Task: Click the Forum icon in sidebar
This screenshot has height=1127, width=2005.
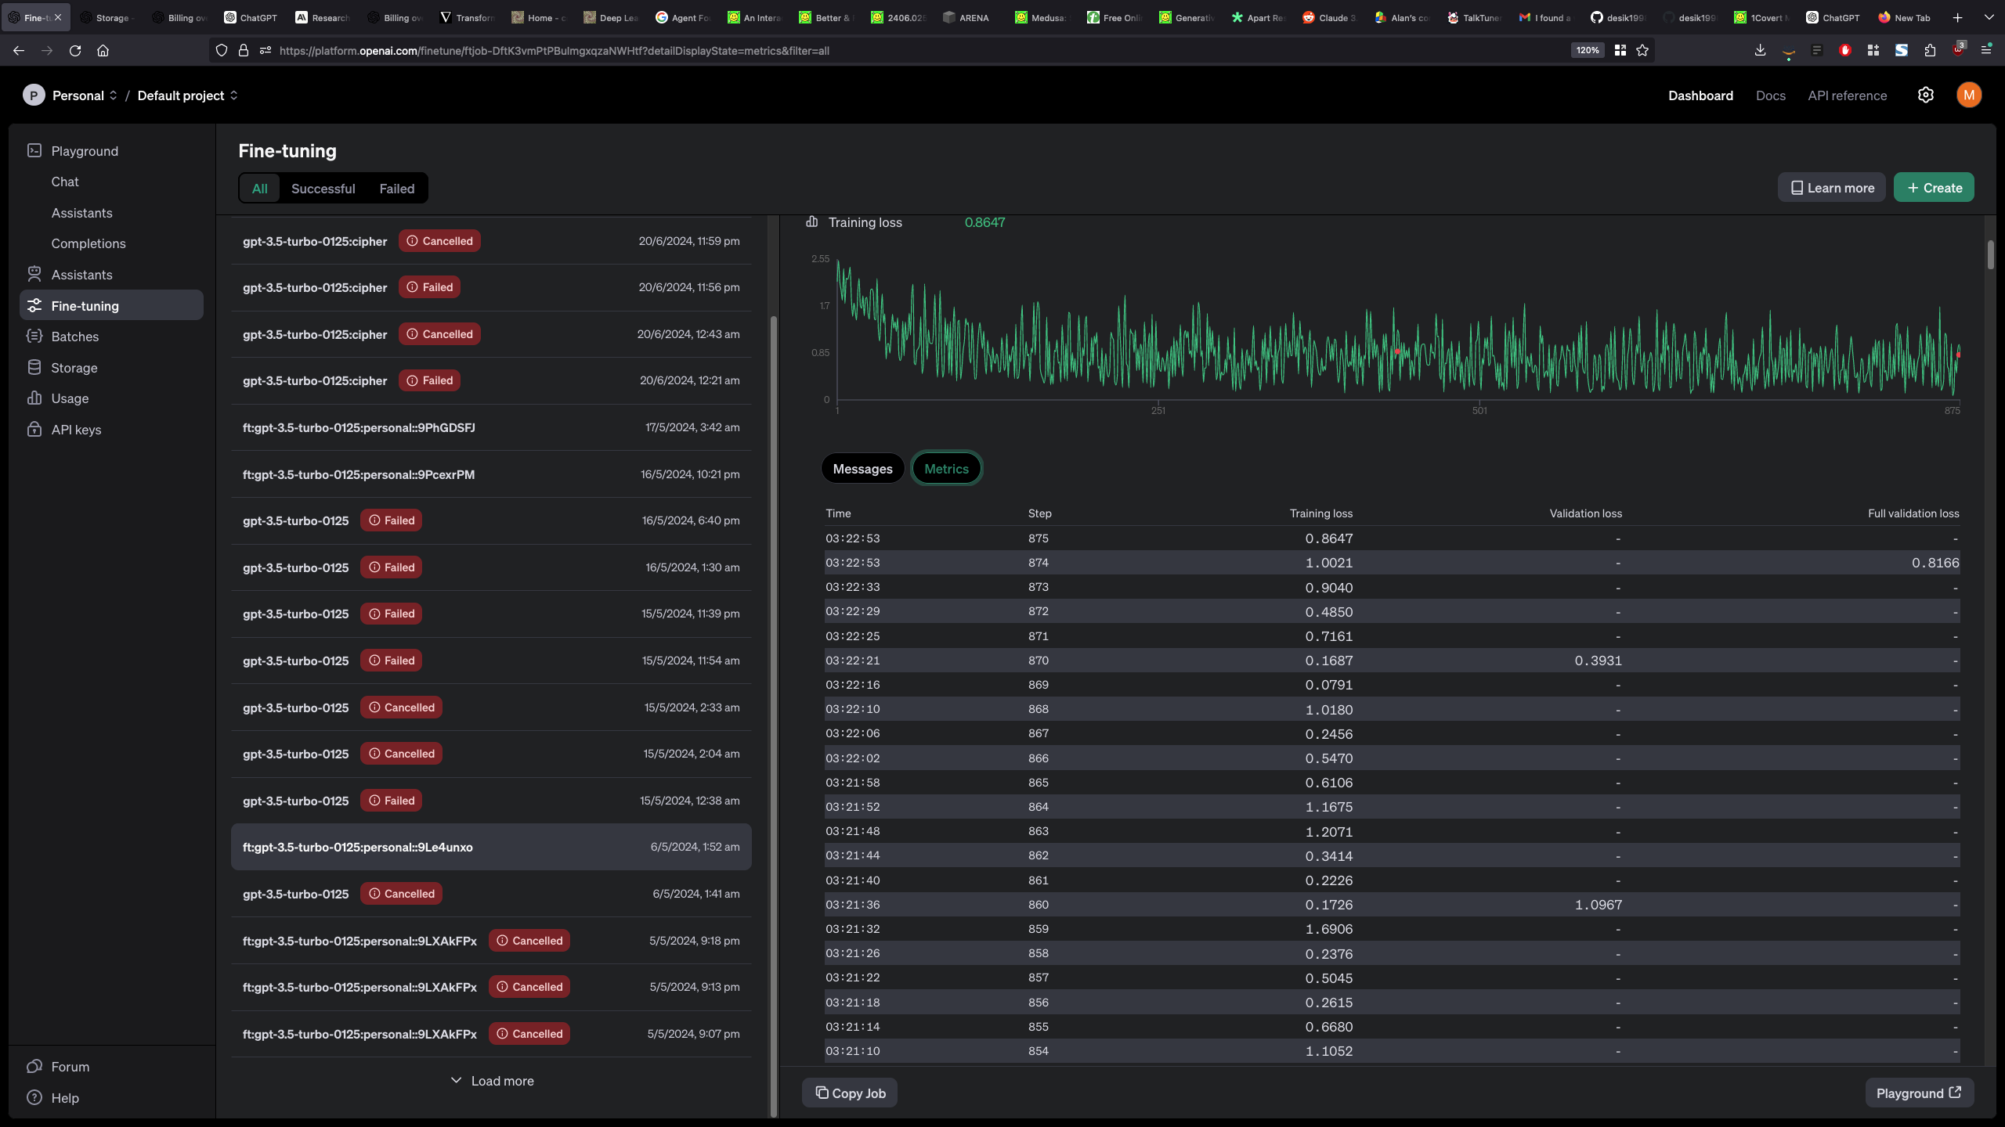Action: [34, 1066]
